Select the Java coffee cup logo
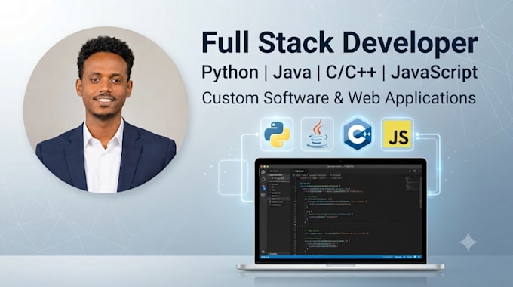This screenshot has width=513, height=287. coord(317,134)
